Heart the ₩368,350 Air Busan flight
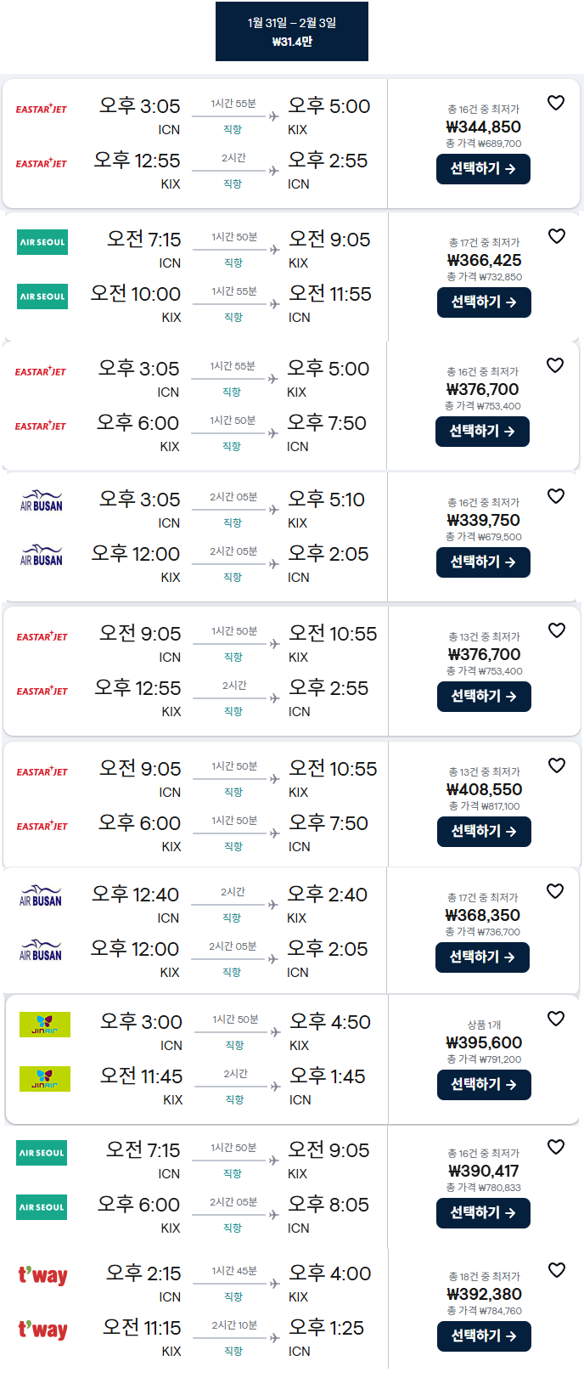The width and height of the screenshot is (584, 1378). [x=555, y=891]
